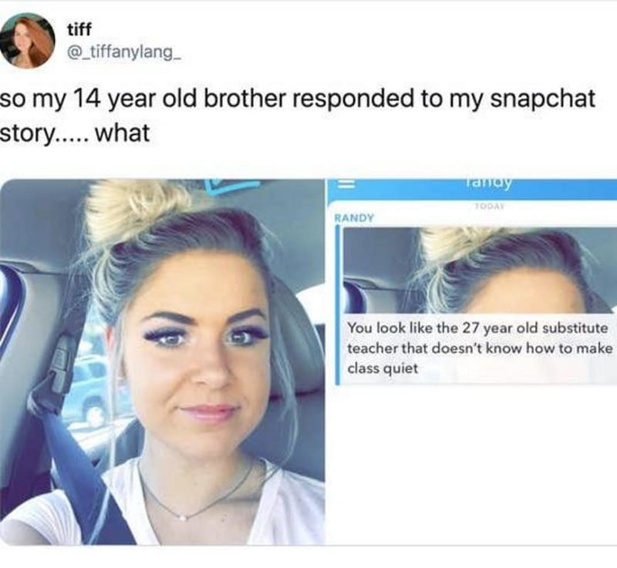Image resolution: width=617 pixels, height=568 pixels.
Task: Tap the story reply thumbnail in chat
Action: pos(480,270)
